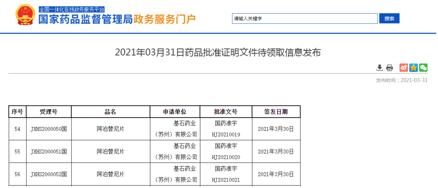Print the page using printer icon
This screenshot has width=438, height=188.
389,68
